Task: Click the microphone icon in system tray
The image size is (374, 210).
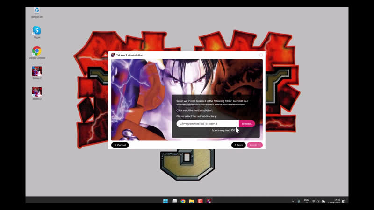Action: (299, 202)
